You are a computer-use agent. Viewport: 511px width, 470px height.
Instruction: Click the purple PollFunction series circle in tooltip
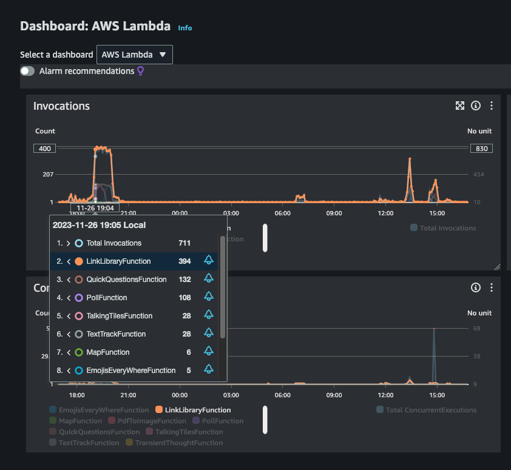point(79,298)
